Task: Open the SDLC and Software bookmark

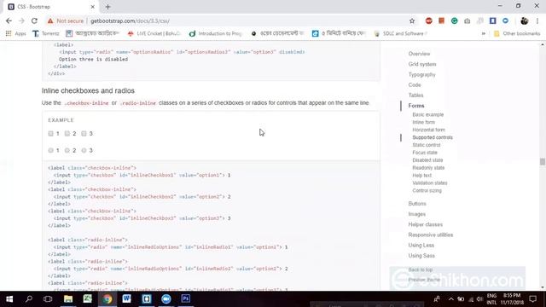Action: tap(400, 33)
